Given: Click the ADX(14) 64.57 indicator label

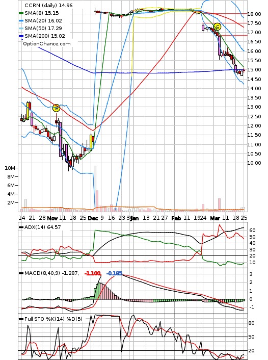Looking at the screenshot, I should [x=43, y=227].
